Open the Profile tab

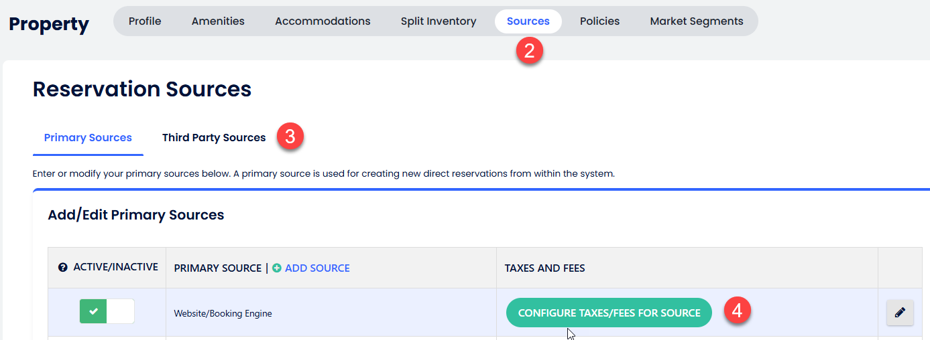pos(145,21)
